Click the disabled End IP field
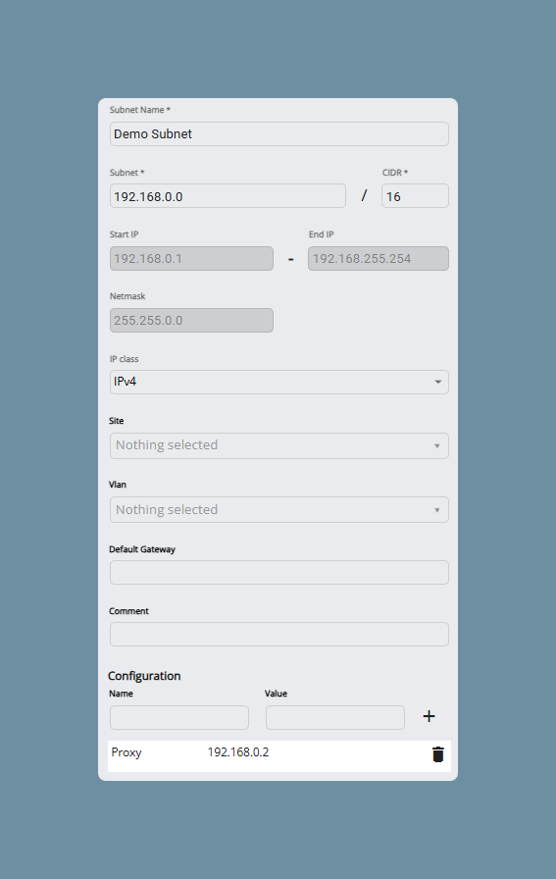556x879 pixels. [x=379, y=258]
